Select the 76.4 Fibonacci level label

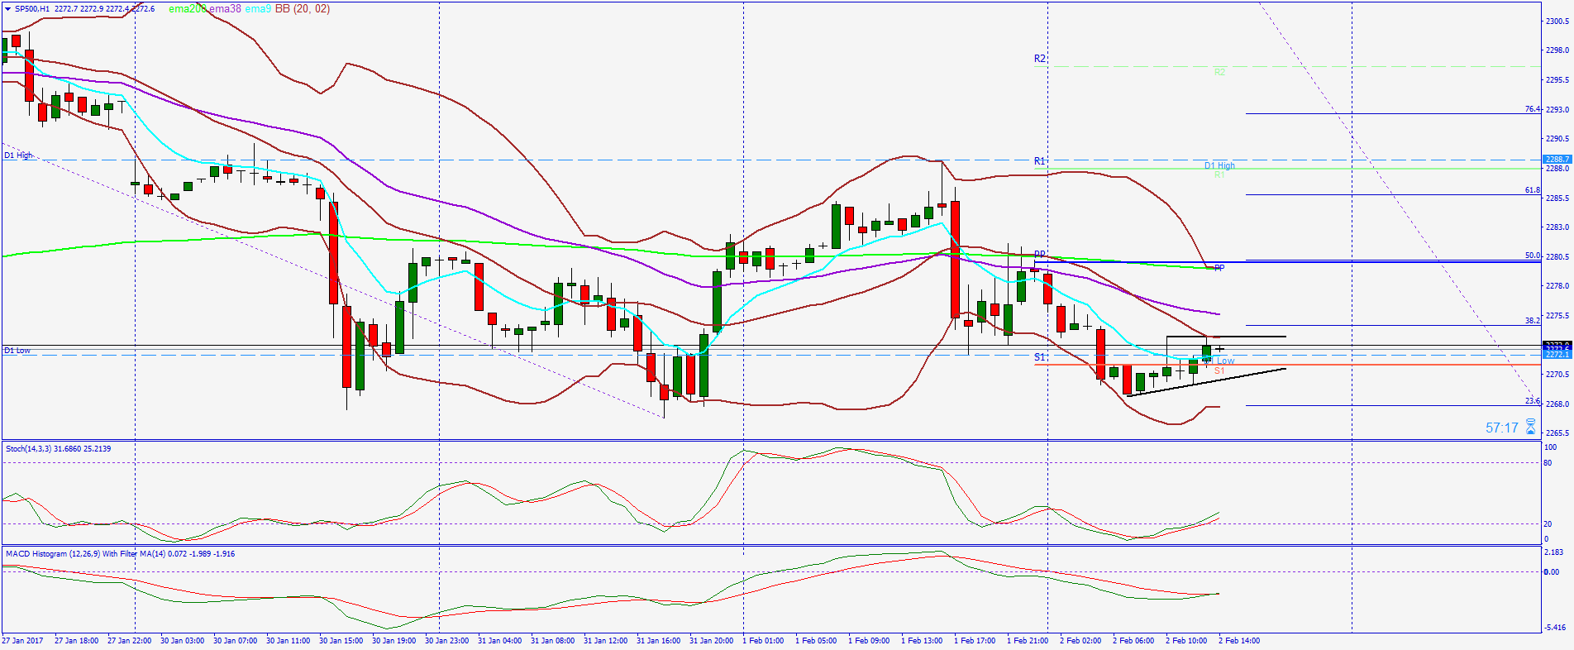pyautogui.click(x=1533, y=109)
